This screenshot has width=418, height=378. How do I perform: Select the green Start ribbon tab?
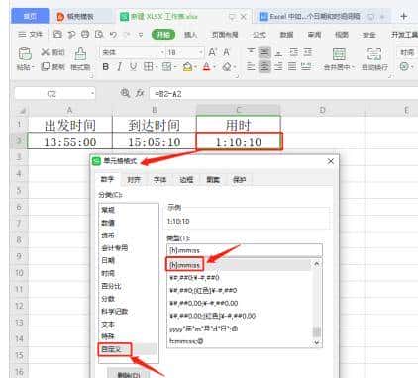pos(163,35)
